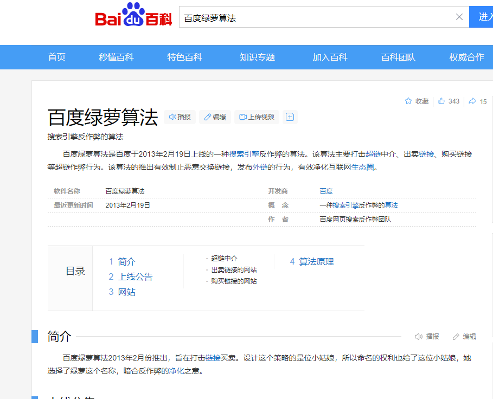Screen dimensions: 493x399
Task: Click the 百度网页搜索反作弊团队 author value
Action: 355,220
